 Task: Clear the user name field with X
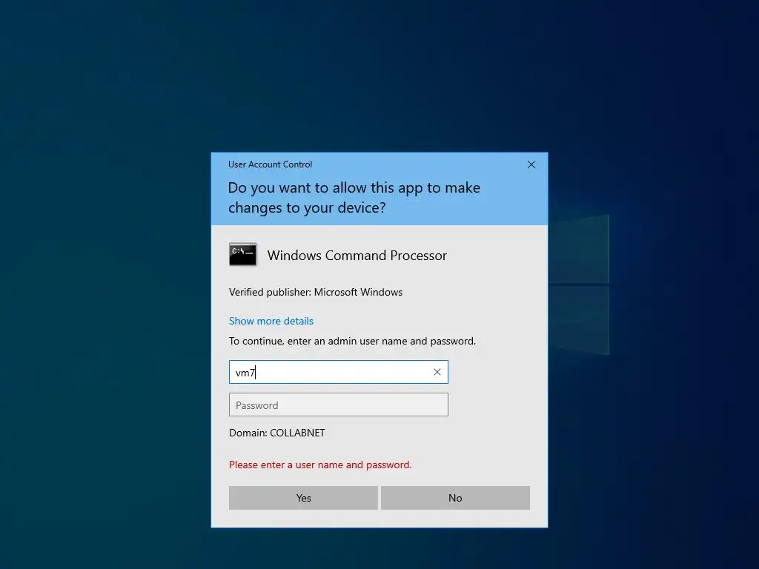(437, 372)
